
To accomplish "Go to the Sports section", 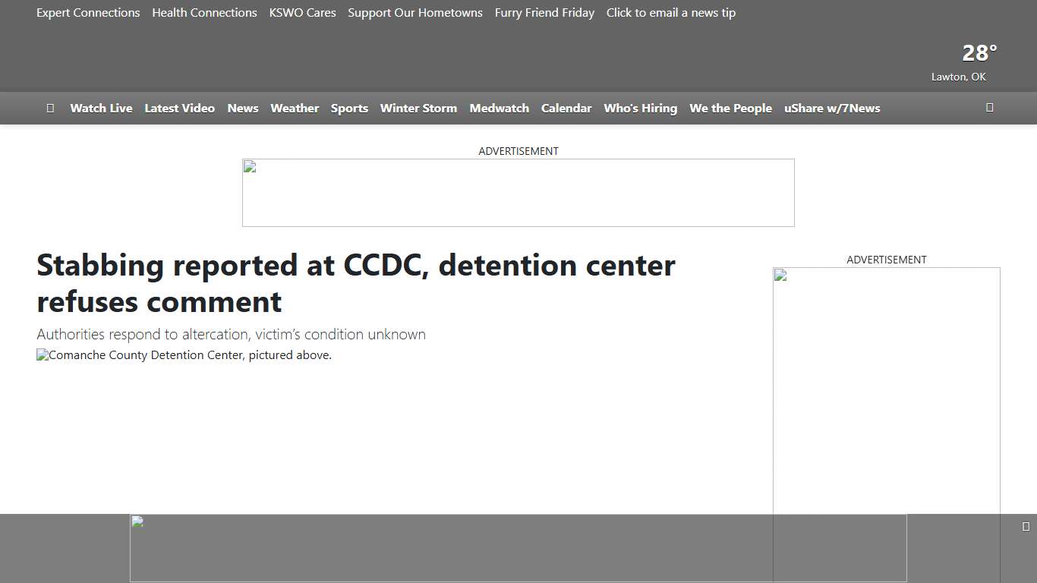I will [x=349, y=108].
